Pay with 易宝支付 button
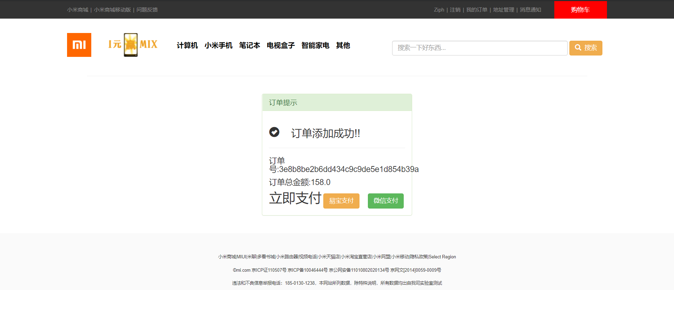Image resolution: width=674 pixels, height=317 pixels. [341, 201]
